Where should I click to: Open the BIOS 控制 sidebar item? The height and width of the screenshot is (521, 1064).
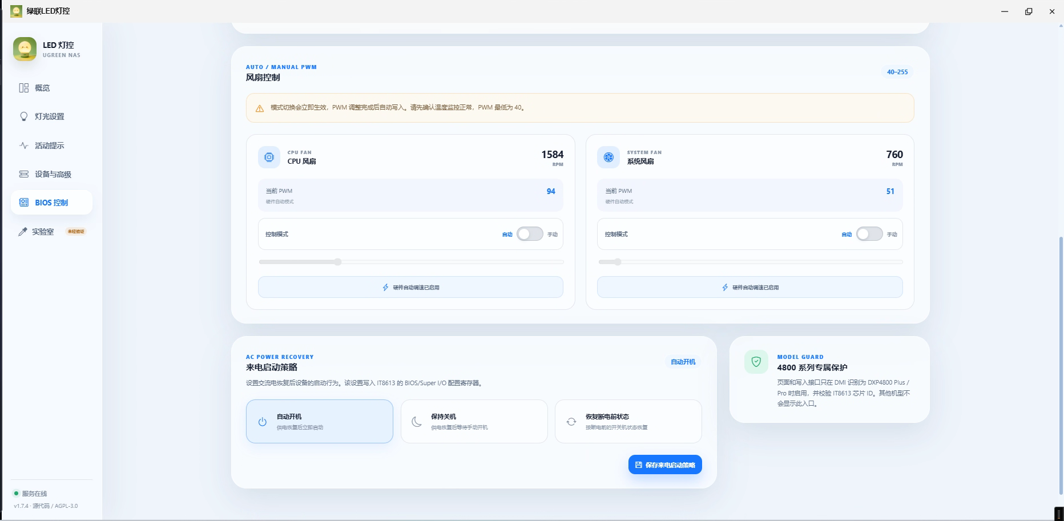click(51, 203)
